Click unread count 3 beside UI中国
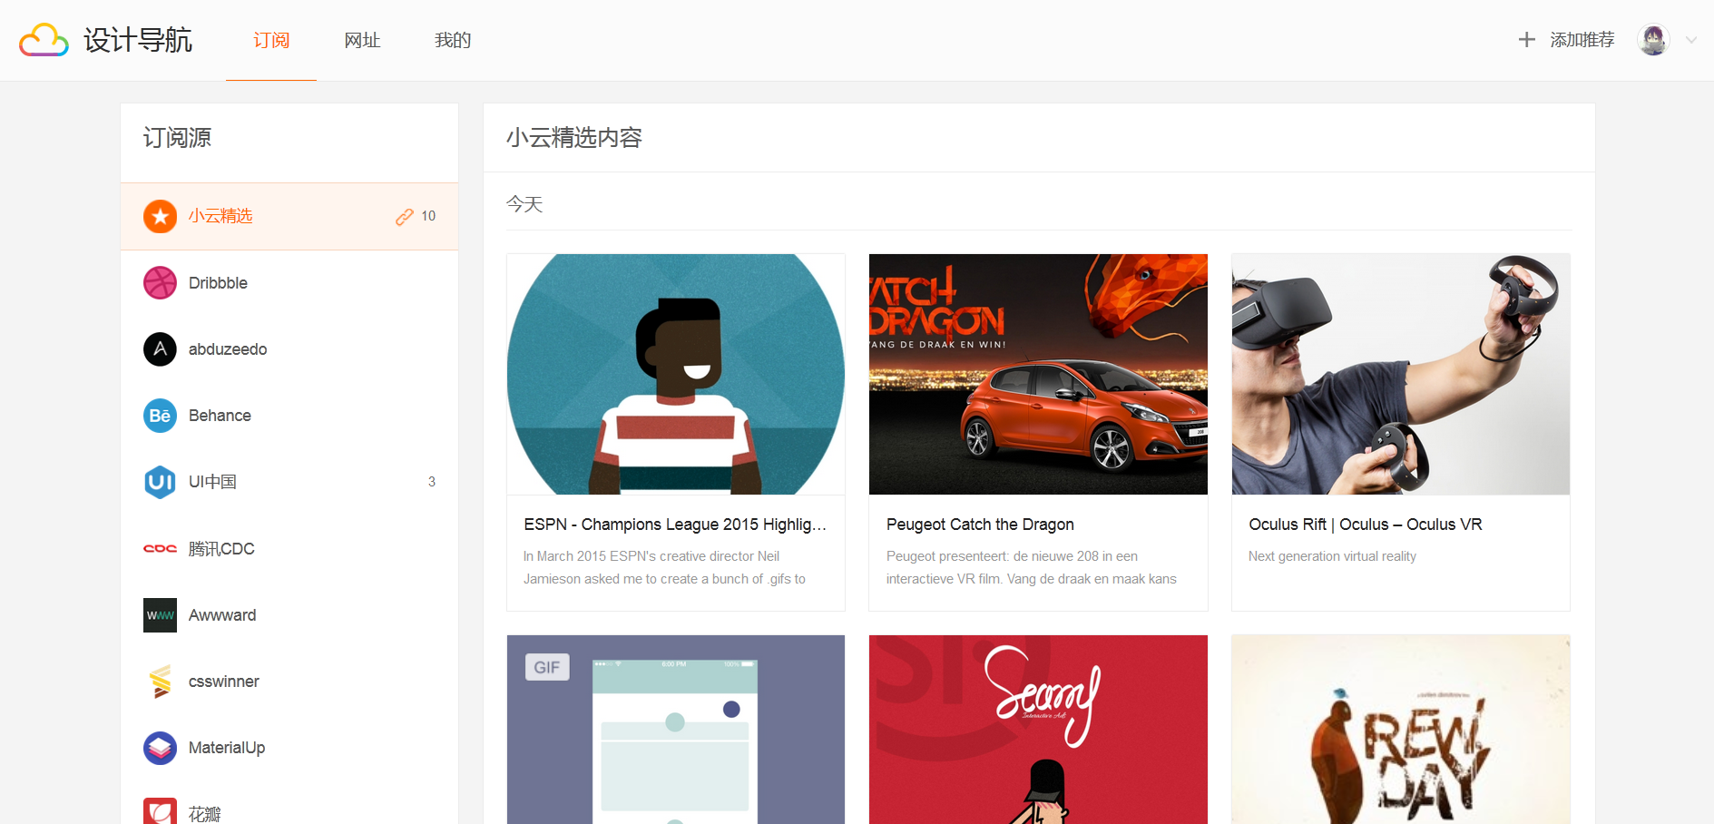Image resolution: width=1714 pixels, height=824 pixels. pos(432,482)
